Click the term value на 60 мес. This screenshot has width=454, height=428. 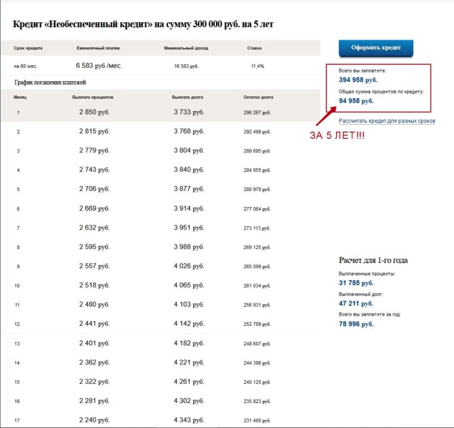pos(26,66)
